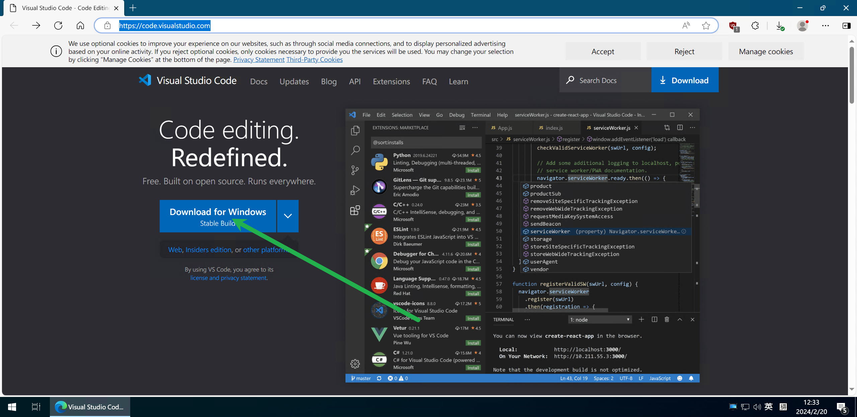This screenshot has width=857, height=417.
Task: Open the volume icon in system tray
Action: [757, 407]
